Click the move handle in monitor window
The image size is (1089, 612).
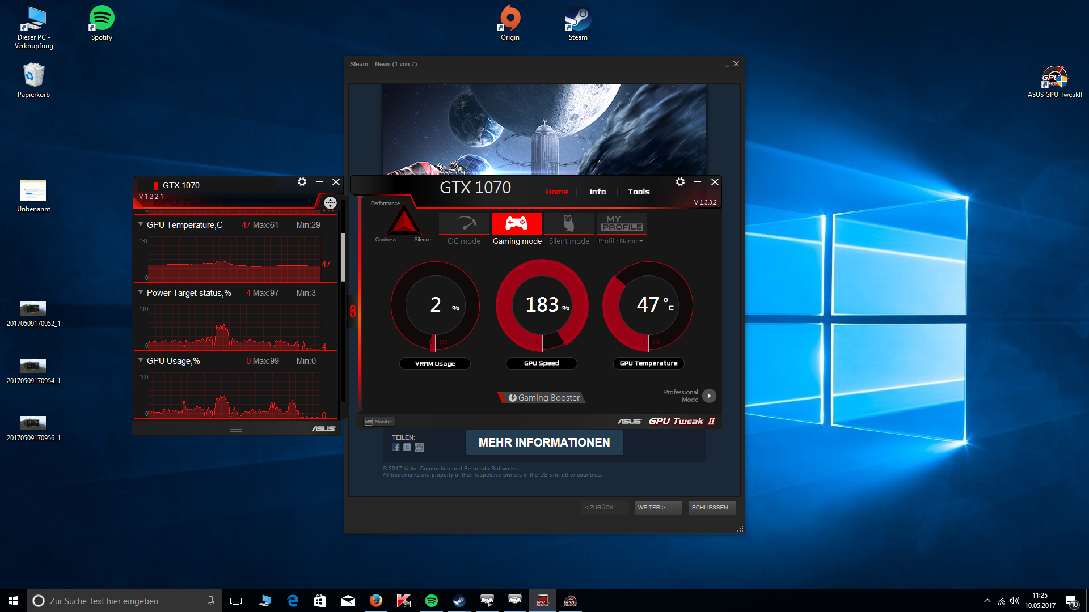(x=330, y=203)
